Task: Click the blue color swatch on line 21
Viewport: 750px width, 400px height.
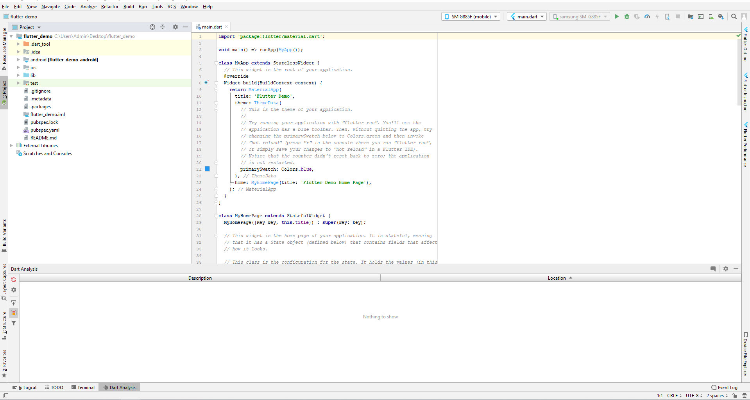Action: click(207, 169)
